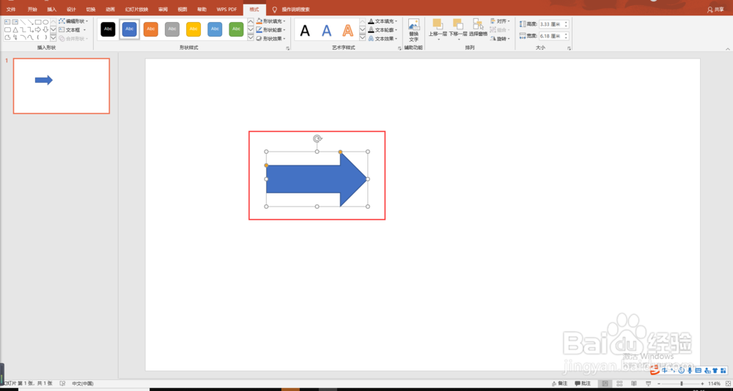This screenshot has height=391, width=733.
Task: Click the blue arrow shape on slide
Action: click(317, 179)
